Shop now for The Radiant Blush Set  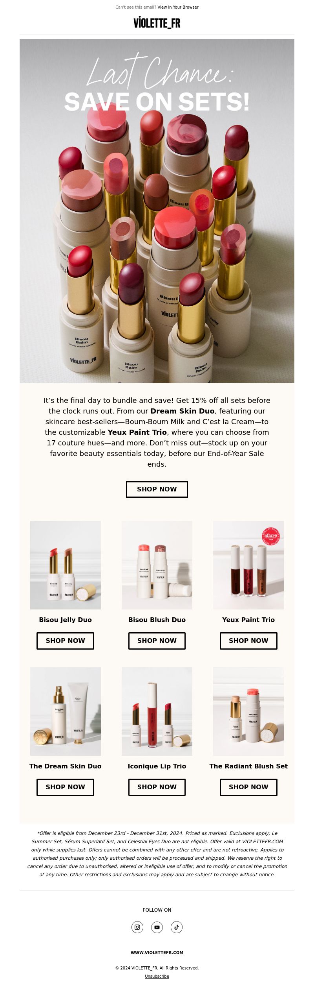(248, 787)
